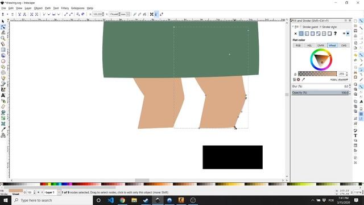
Task: Set fill to Radial gradient
Action: coord(312,34)
